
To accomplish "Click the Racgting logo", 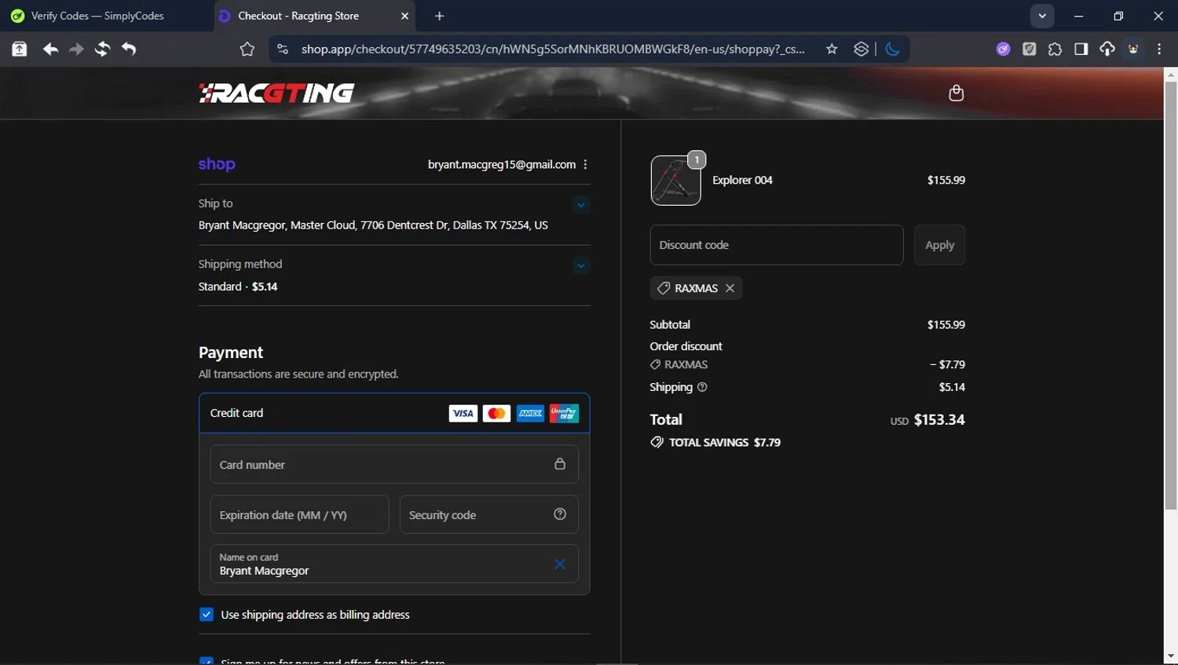I will 276,93.
